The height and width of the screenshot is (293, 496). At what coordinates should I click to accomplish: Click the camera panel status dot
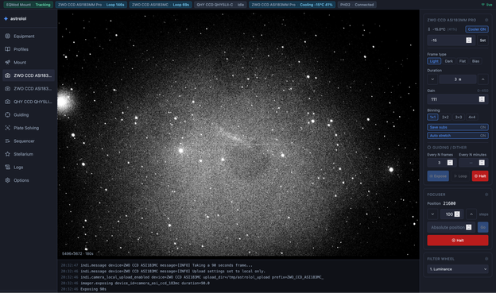(486, 20)
